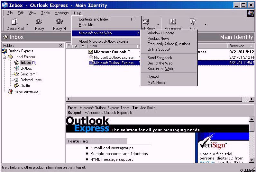This screenshot has width=256, height=172.
Task: Select the Outlook Express root folder
Action: [x=21, y=51]
